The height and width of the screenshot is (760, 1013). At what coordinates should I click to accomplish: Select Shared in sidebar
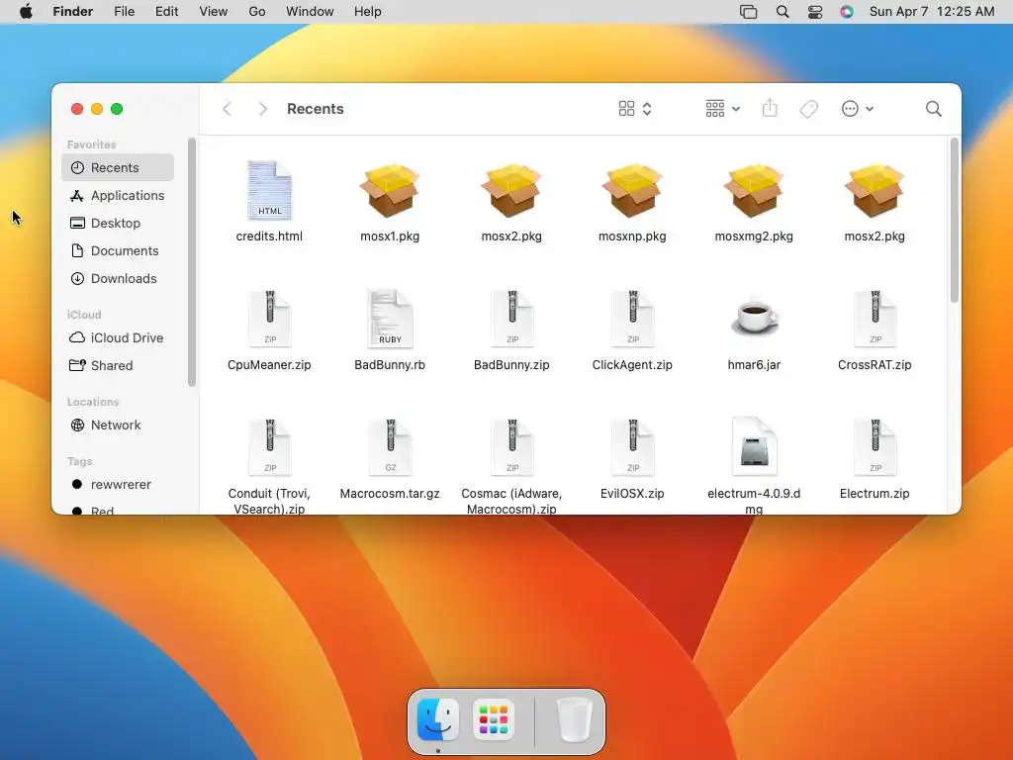118,366
